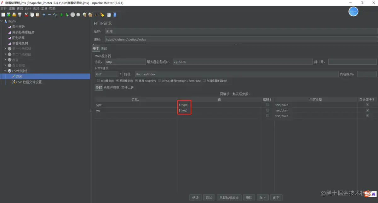Click the Clear results gear-broom icon
The height and width of the screenshot is (203, 378).
84,14
